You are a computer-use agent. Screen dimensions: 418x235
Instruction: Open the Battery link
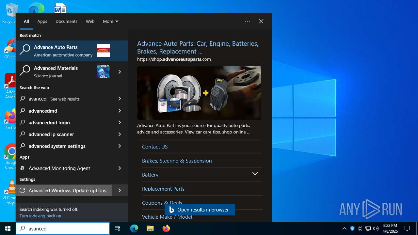click(150, 175)
